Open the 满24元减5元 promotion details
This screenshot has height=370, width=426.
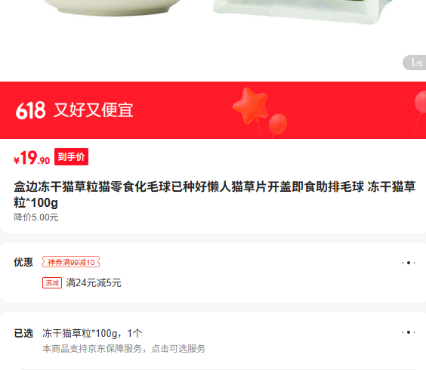coord(94,283)
